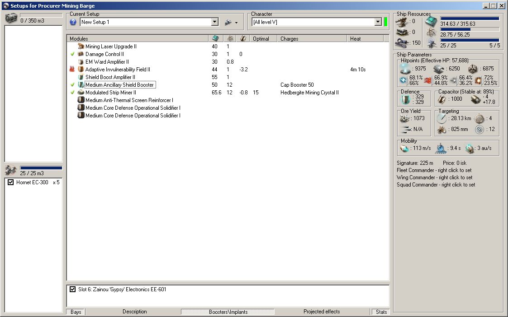The image size is (508, 317).
Task: Click the capacitor capacity icon
Action: (442, 99)
